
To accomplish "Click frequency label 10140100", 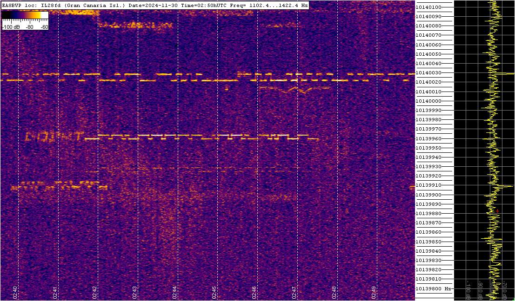I will coord(428,7).
